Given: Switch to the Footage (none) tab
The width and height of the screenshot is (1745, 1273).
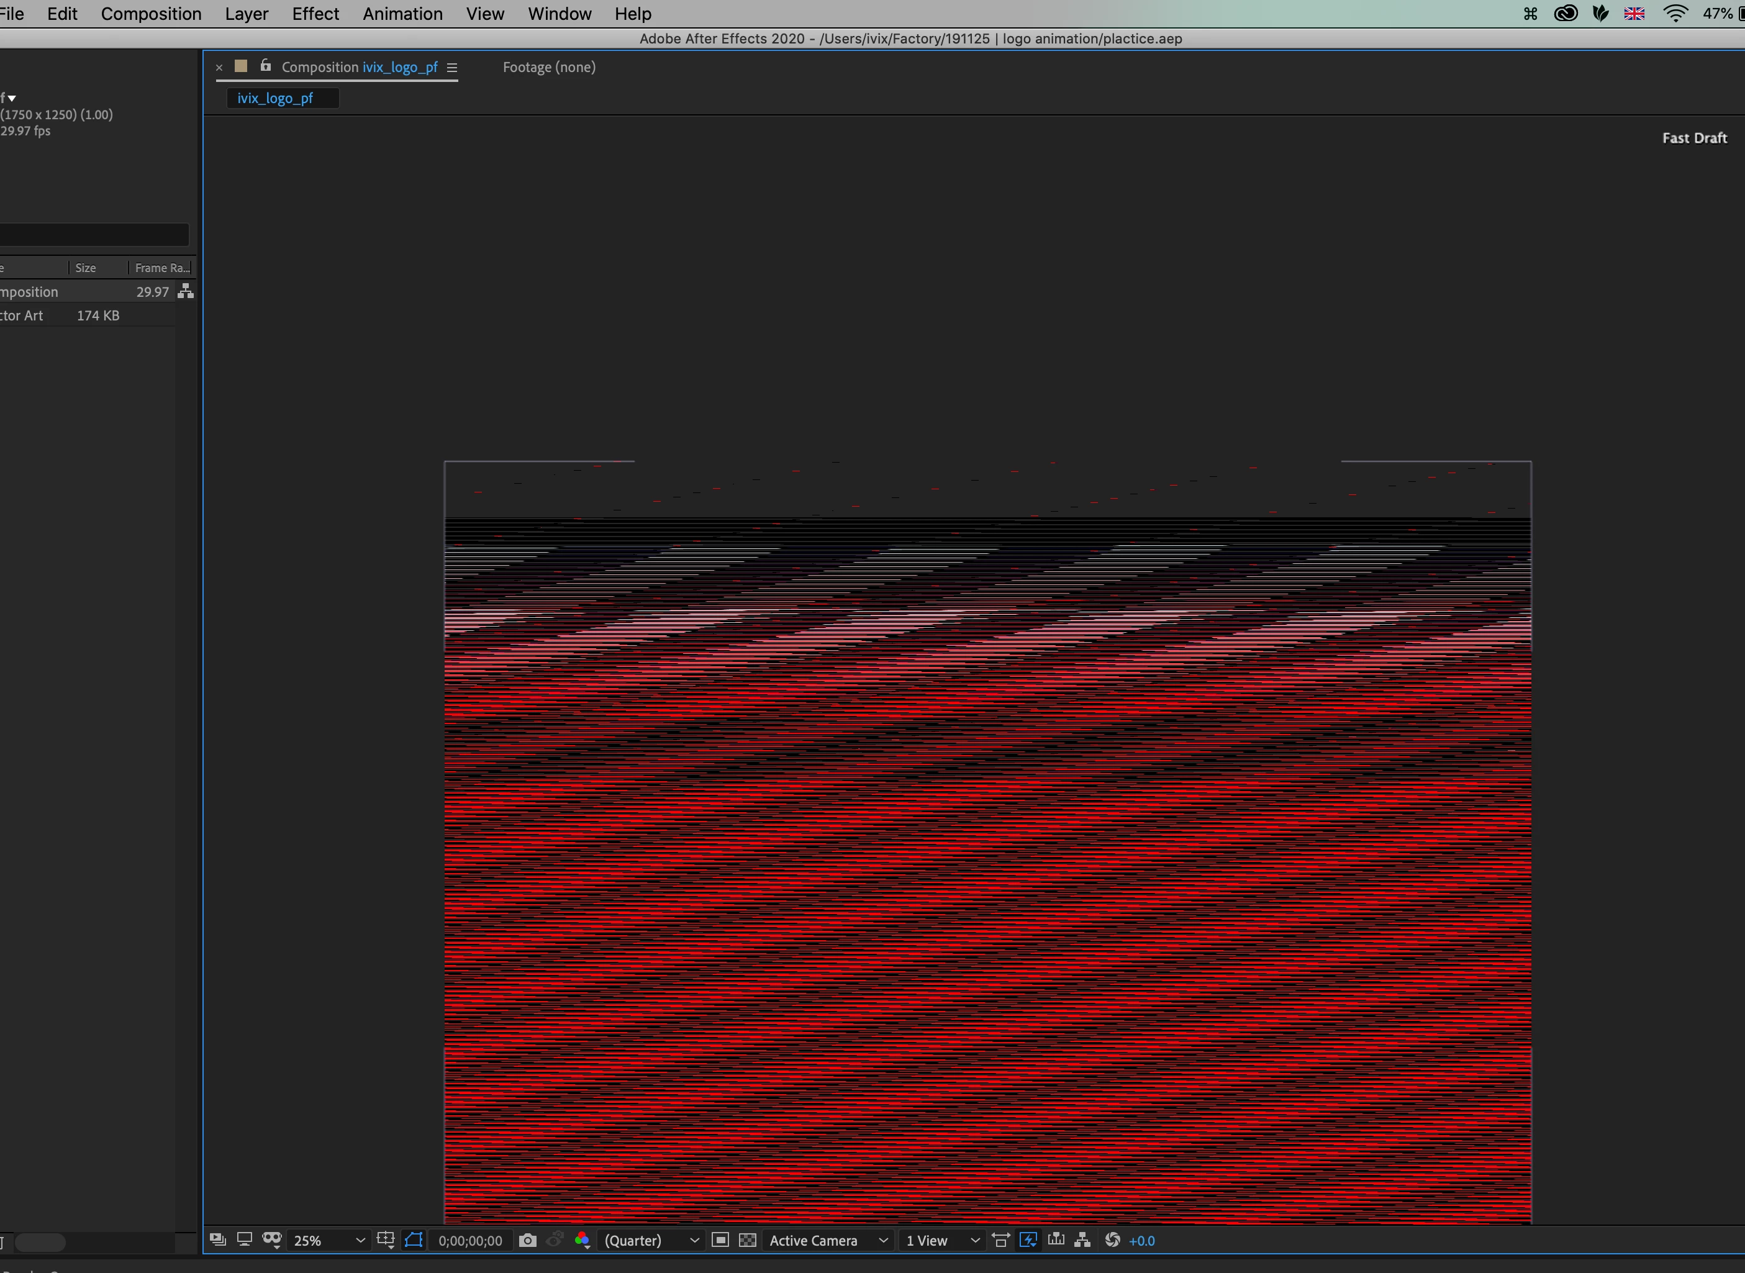Looking at the screenshot, I should pos(548,67).
